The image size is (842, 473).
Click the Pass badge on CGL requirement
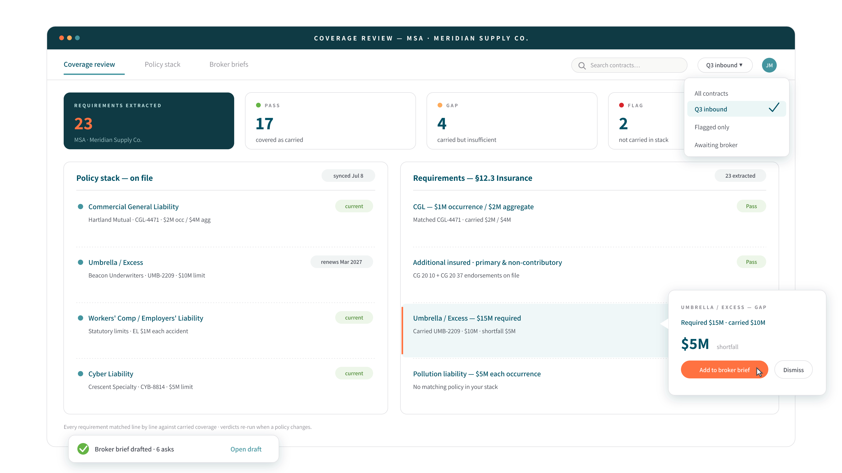point(751,206)
